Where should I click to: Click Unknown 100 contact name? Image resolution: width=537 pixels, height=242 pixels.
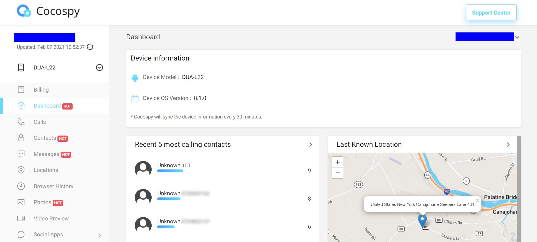[x=173, y=165]
